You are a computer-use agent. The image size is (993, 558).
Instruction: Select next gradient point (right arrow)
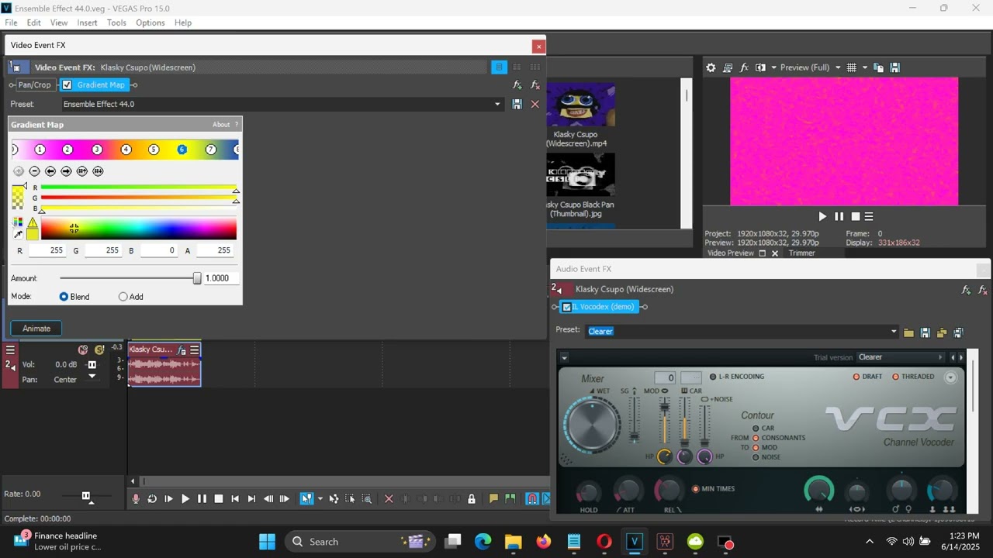[66, 171]
